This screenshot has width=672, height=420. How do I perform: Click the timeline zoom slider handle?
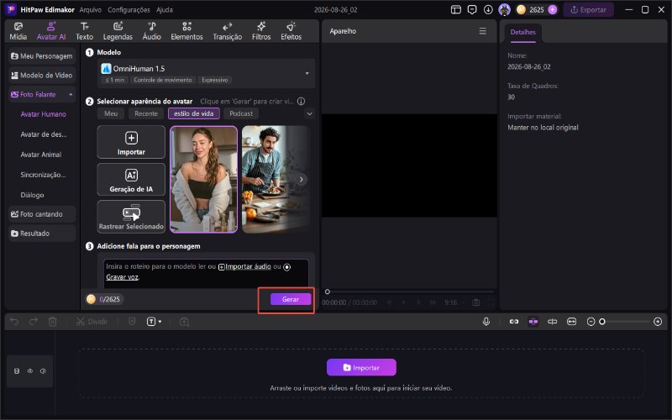click(602, 322)
